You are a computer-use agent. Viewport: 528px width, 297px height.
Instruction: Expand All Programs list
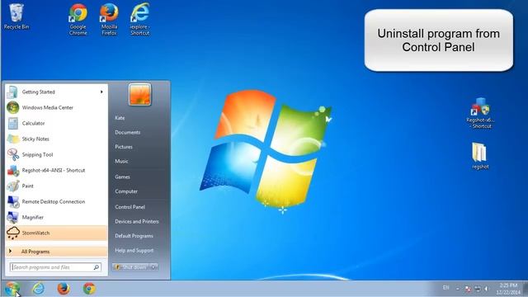[x=57, y=252]
